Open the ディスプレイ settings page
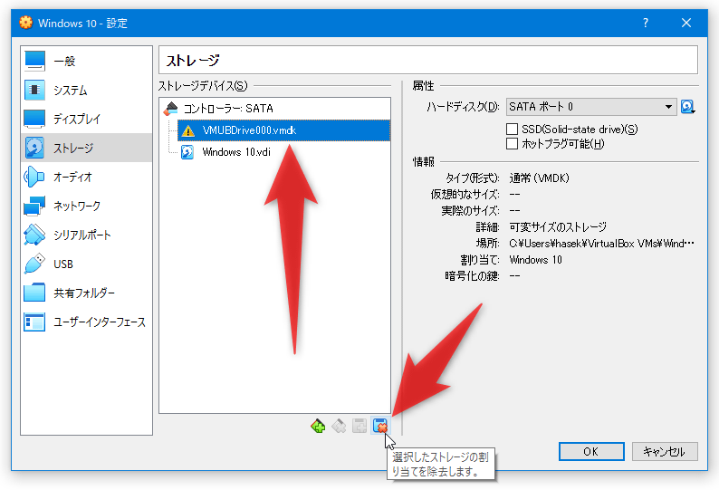 (86, 119)
